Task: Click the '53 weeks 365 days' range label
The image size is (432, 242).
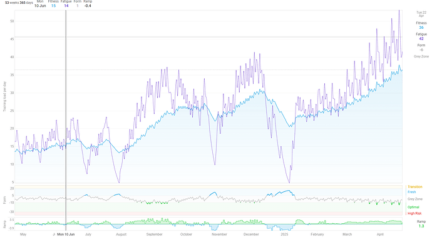Action: 19,3
